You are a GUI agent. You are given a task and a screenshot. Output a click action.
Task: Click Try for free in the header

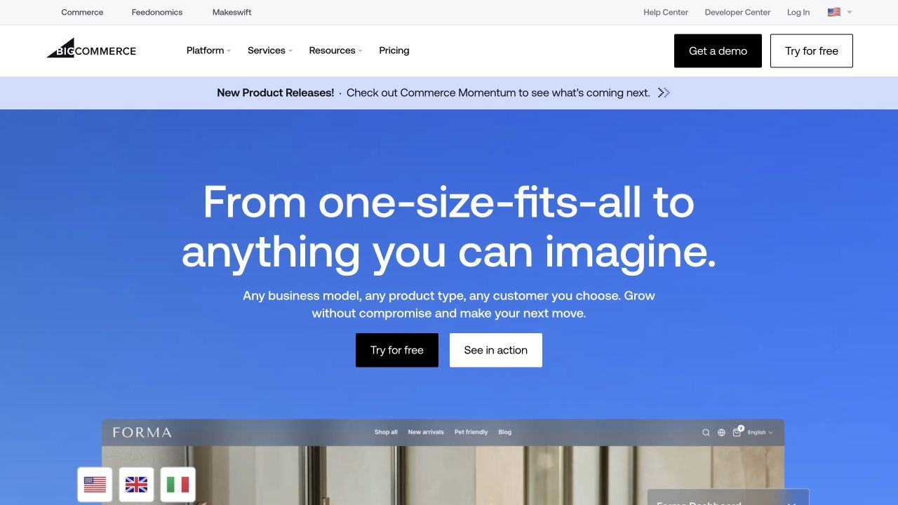tap(812, 50)
